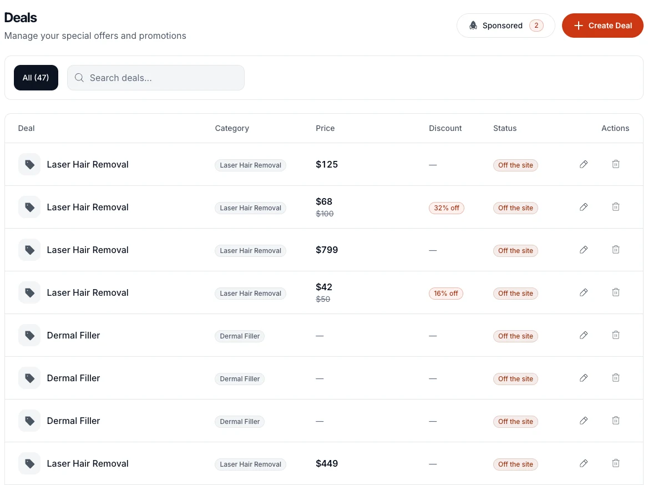Click the category badge of the $125 deal
Screen dimensions: 648x485
(x=250, y=165)
